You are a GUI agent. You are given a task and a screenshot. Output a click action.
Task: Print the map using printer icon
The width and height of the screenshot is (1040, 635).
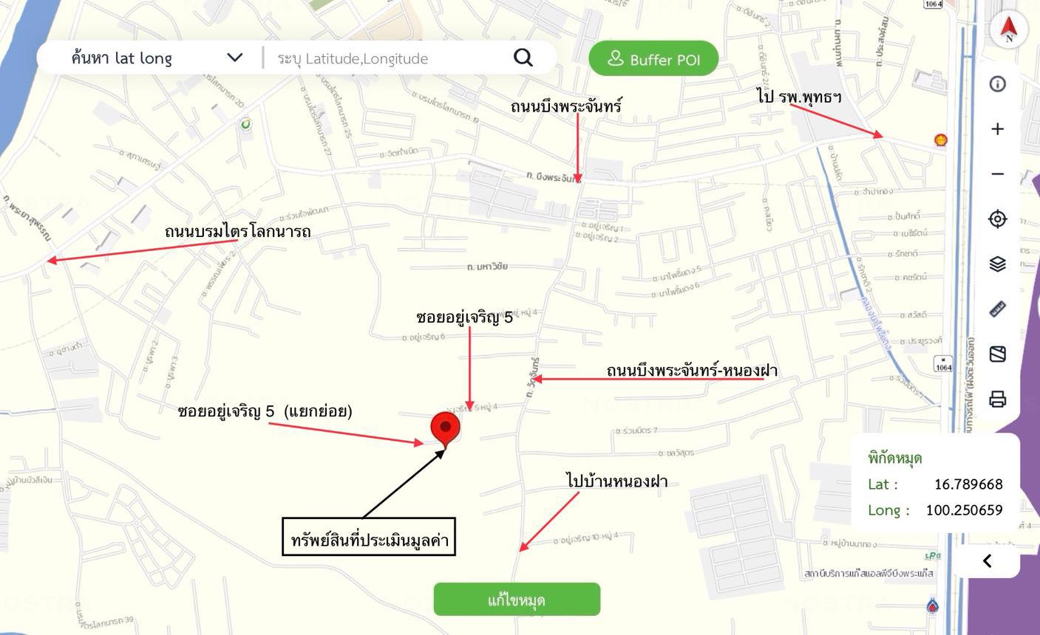pyautogui.click(x=997, y=399)
